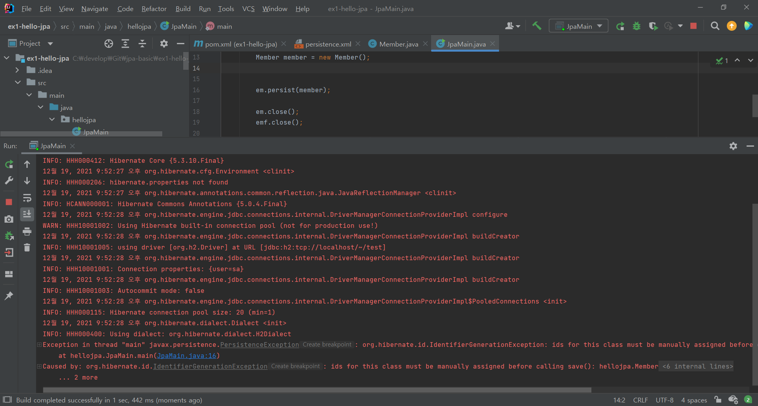Create breakpoint for PersistenceException

327,345
